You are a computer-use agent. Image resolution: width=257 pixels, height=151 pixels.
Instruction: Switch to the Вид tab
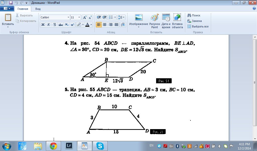pos(38,9)
